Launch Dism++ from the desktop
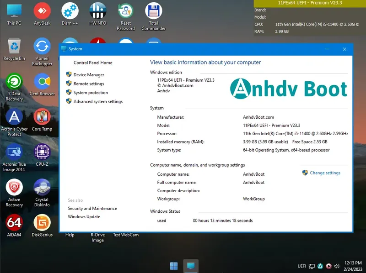Viewport: 366px width, 273px height. pos(70,11)
